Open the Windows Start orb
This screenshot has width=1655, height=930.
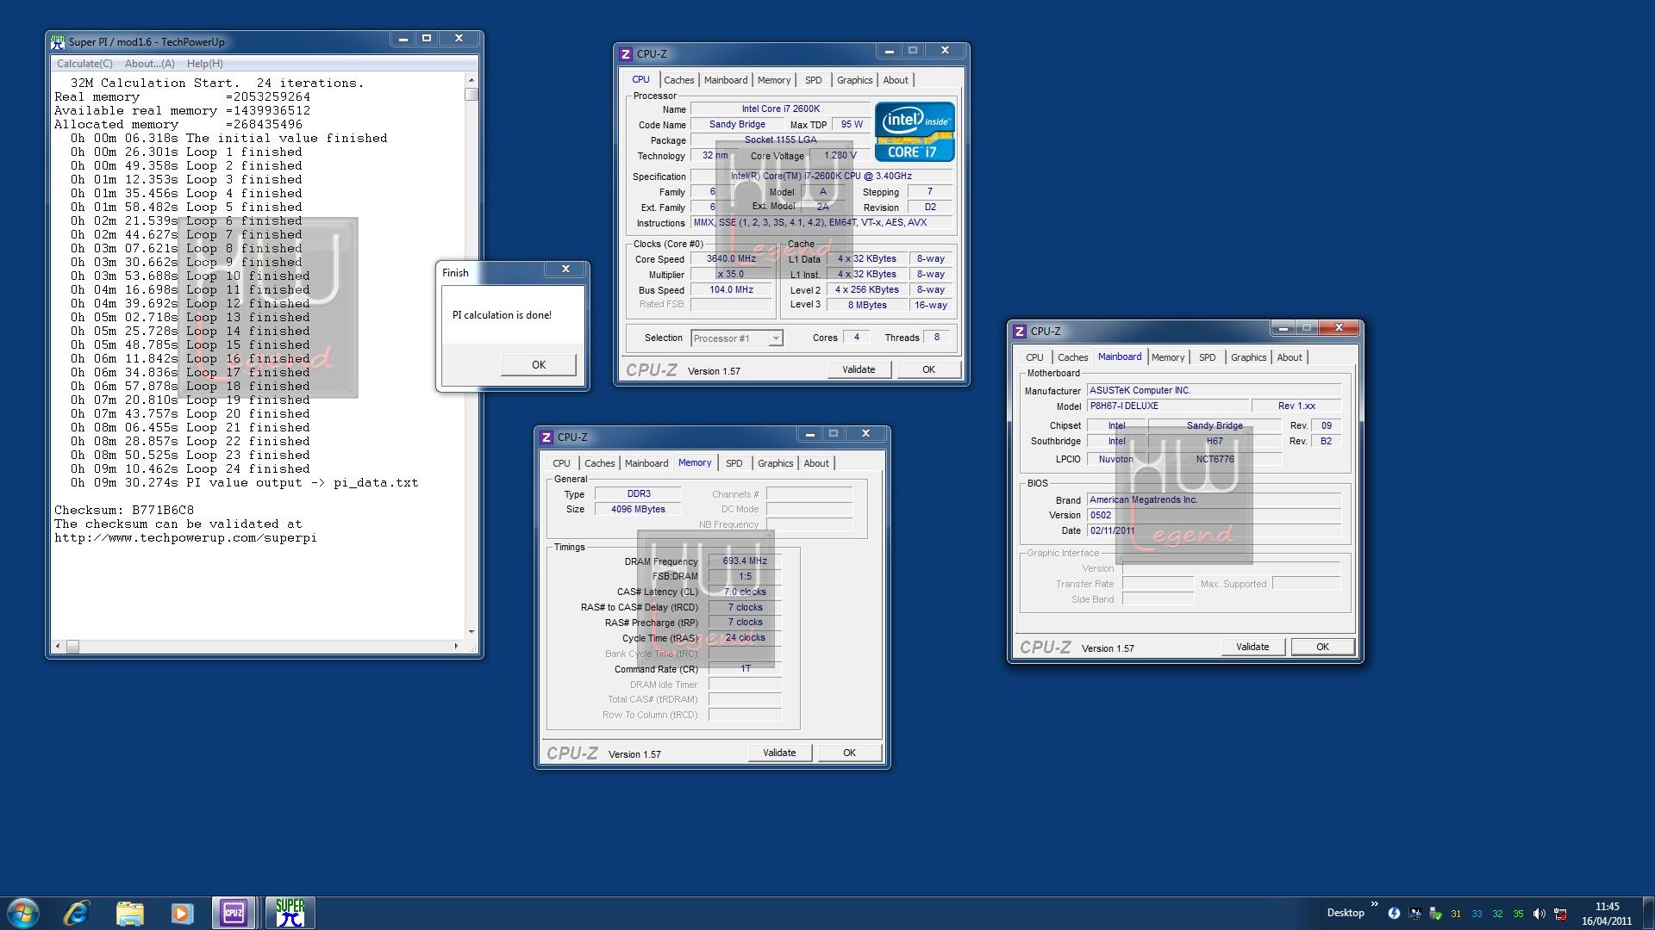click(x=23, y=913)
